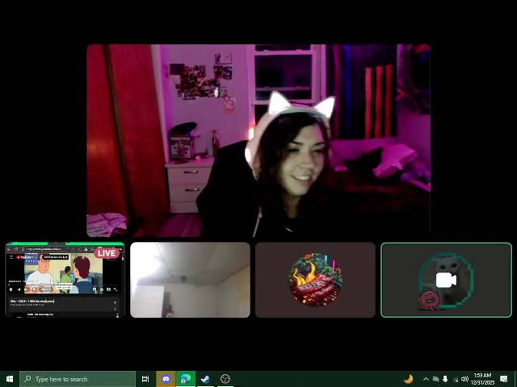Switch to Discord in the taskbar

click(x=166, y=379)
